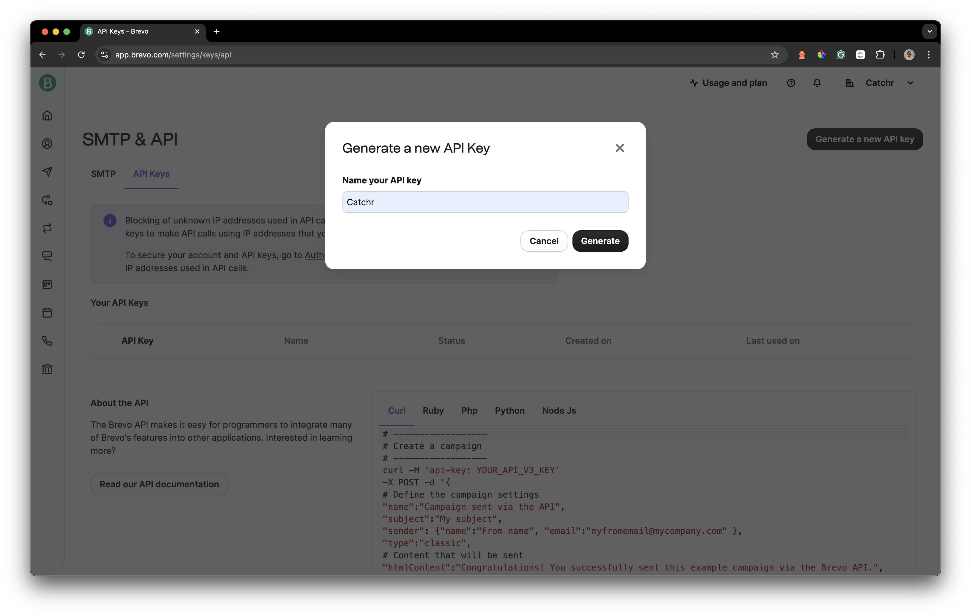The height and width of the screenshot is (616, 971).
Task: Click the browser back arrow
Action: (42, 55)
